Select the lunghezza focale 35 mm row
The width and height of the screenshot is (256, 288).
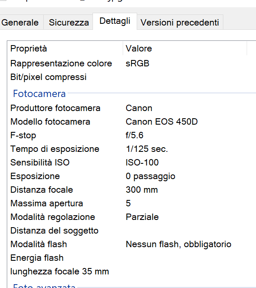(132, 271)
